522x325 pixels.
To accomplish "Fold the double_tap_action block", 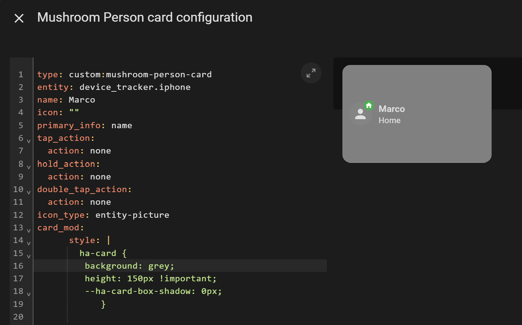I will (29, 192).
